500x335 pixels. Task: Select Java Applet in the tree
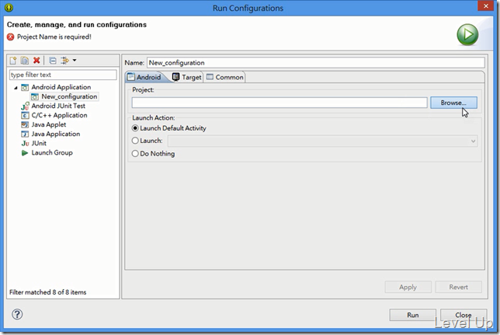49,124
